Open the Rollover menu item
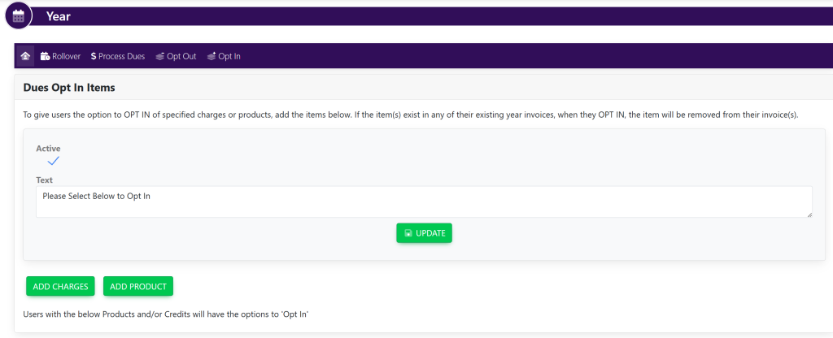 point(66,56)
